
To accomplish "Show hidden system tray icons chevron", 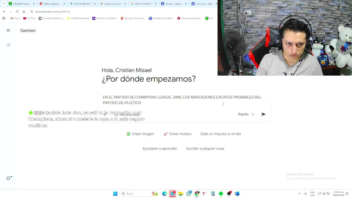I will (x=299, y=194).
